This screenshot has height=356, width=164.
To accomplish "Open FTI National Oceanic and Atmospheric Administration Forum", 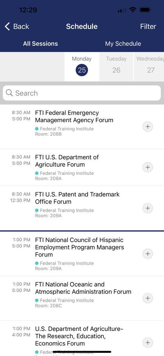I will (83, 288).
